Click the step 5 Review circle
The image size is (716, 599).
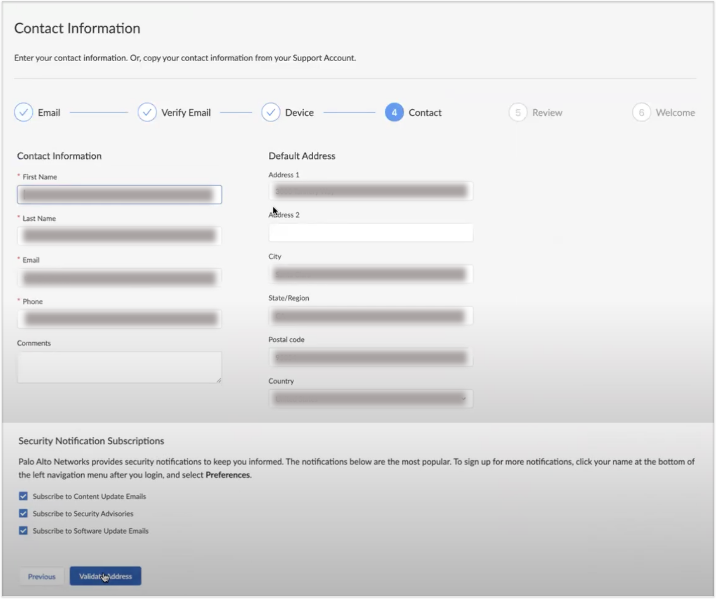[518, 112]
